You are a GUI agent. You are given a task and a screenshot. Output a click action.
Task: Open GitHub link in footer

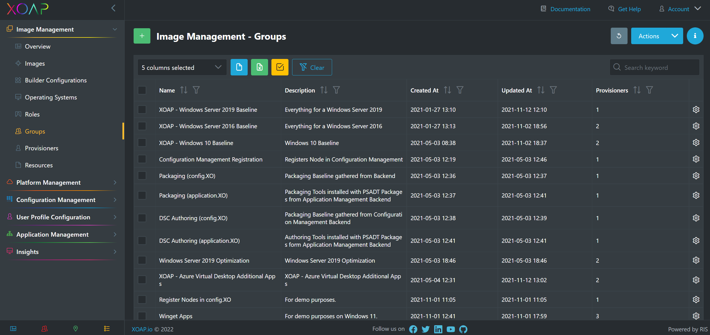[463, 329]
